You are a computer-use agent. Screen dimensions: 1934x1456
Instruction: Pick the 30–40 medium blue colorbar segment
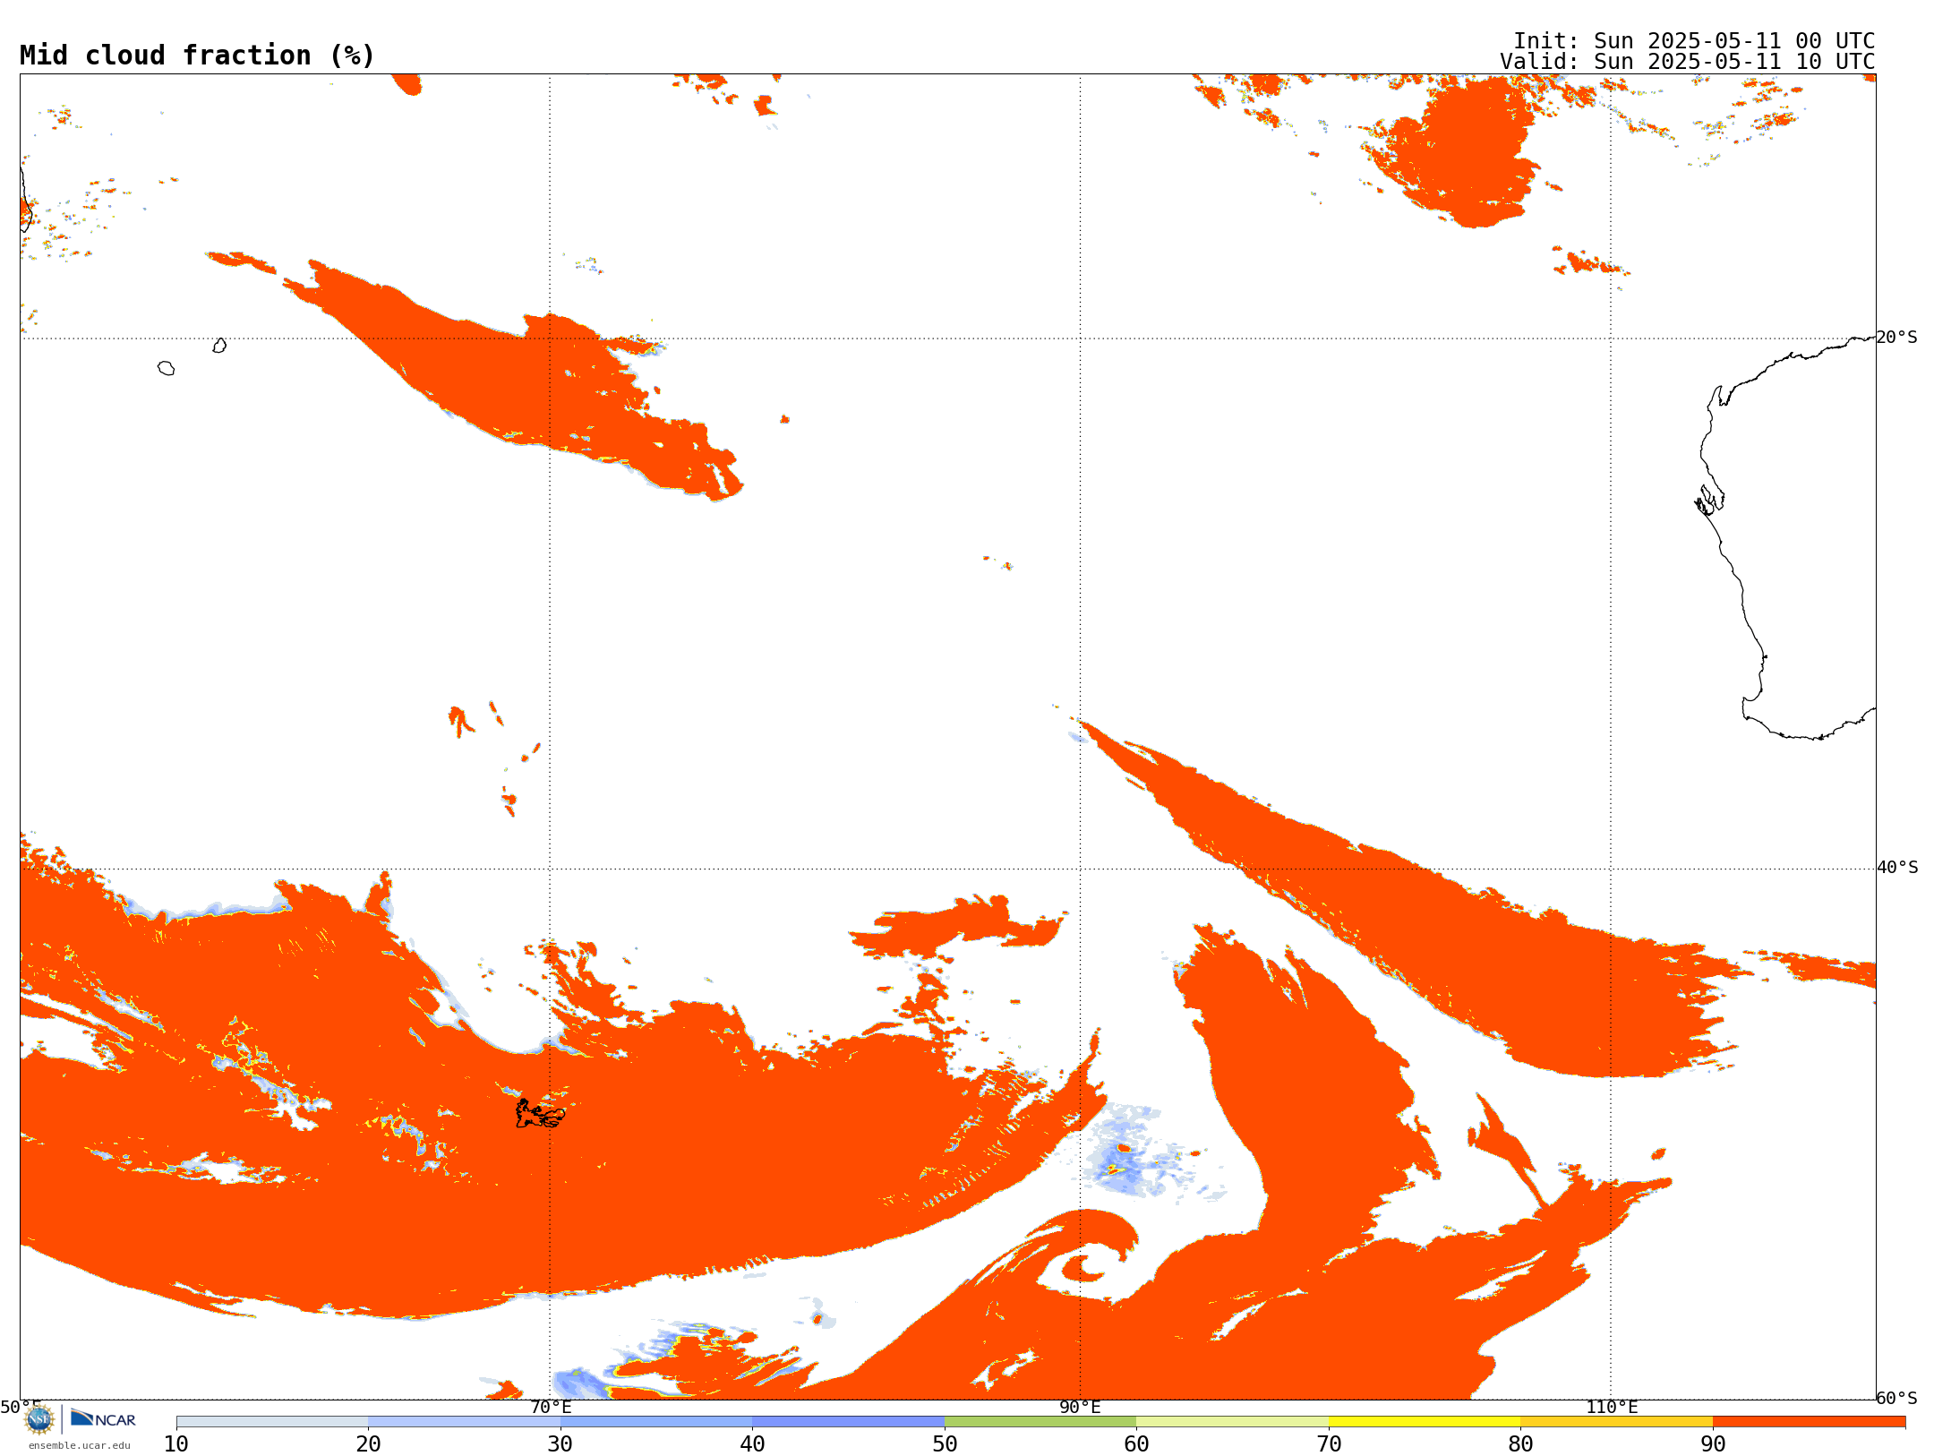click(x=656, y=1422)
